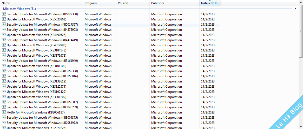Image resolution: width=303 pixels, height=129 pixels.
Task: Click icon next to Update KB5020861
Action: (4, 19)
